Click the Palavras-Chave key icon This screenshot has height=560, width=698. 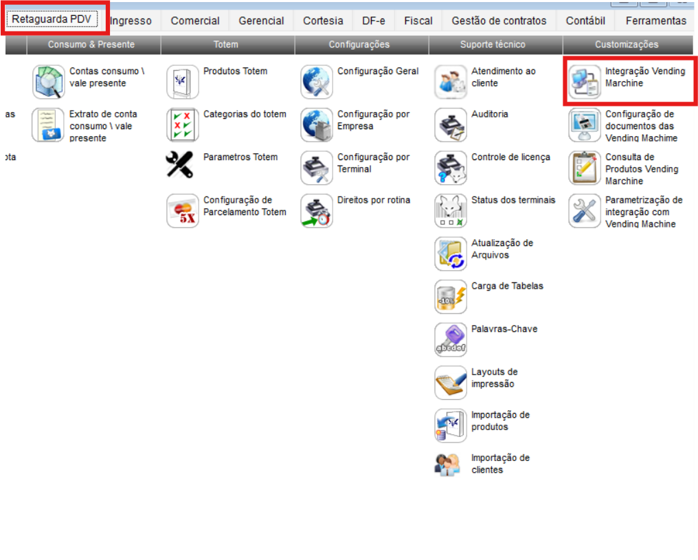pyautogui.click(x=451, y=339)
